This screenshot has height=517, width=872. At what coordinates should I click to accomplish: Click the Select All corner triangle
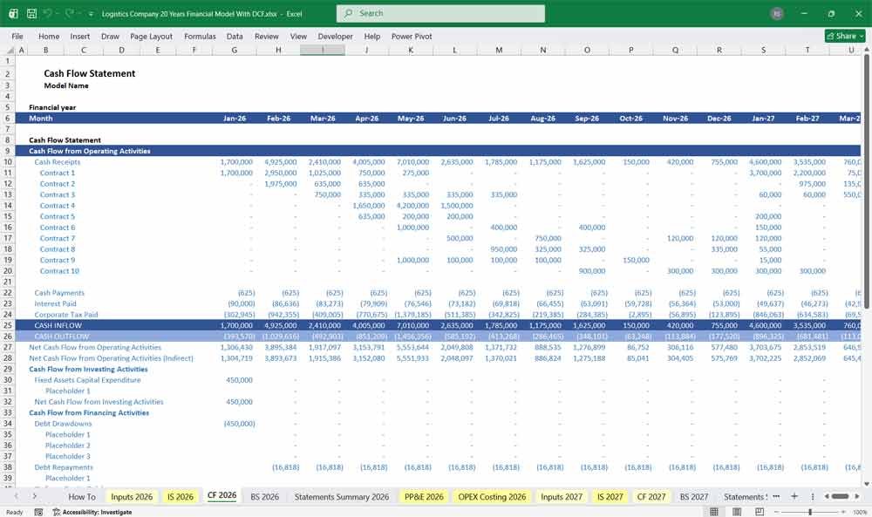point(8,50)
